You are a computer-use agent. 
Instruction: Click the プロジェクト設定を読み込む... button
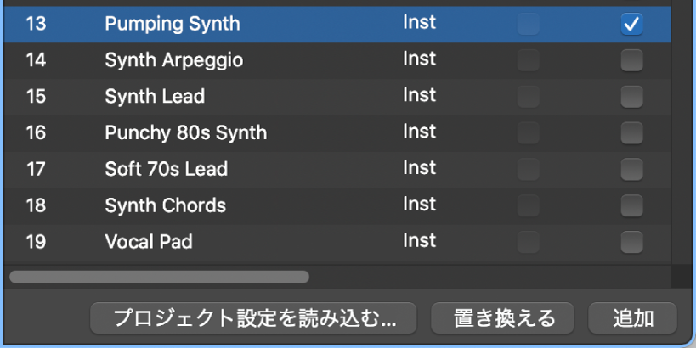click(254, 318)
